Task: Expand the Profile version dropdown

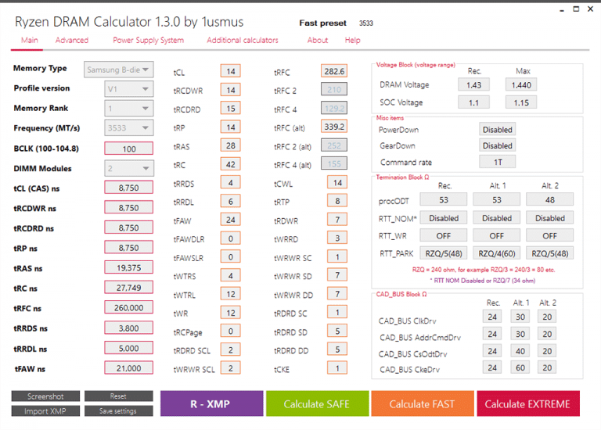Action: pyautogui.click(x=129, y=89)
